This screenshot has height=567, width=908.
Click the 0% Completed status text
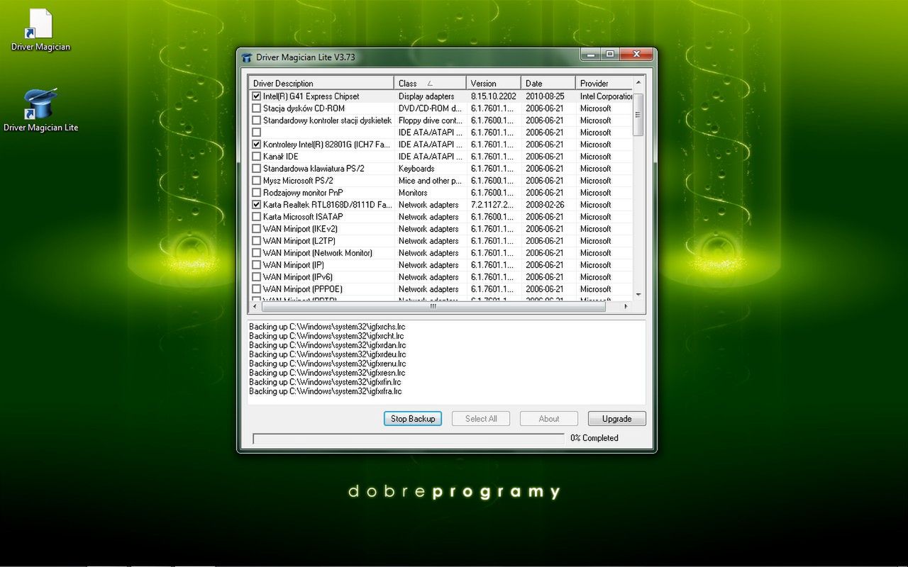click(594, 438)
